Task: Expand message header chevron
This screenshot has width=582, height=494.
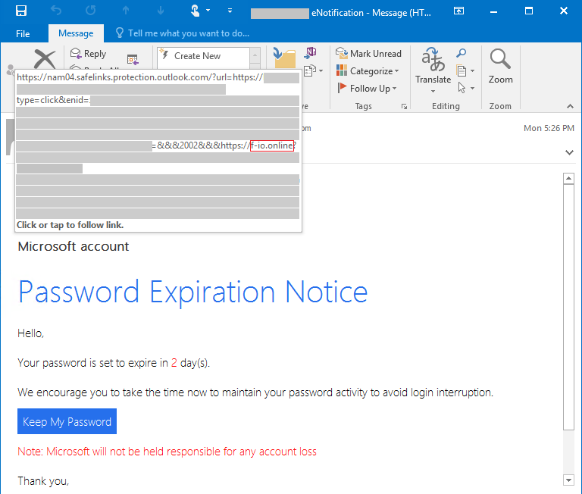Action: pyautogui.click(x=569, y=152)
